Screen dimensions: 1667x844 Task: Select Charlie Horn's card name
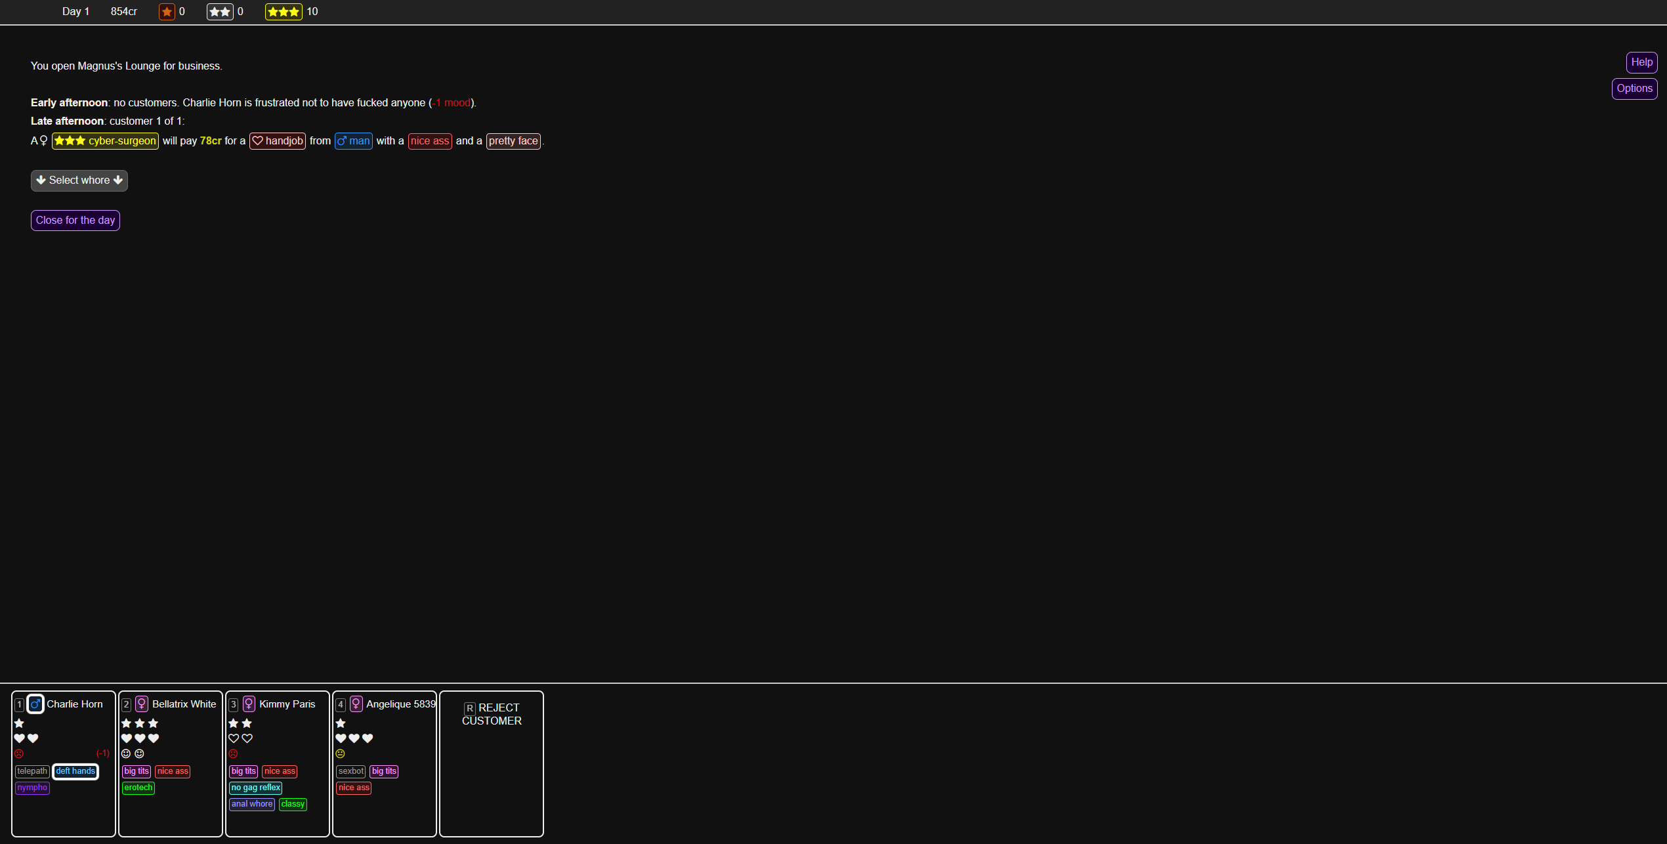point(75,704)
